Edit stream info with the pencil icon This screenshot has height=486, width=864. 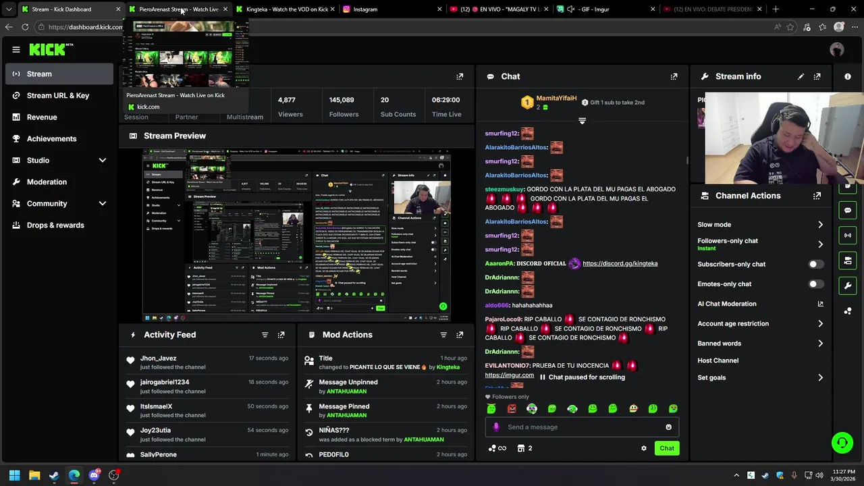(x=801, y=76)
